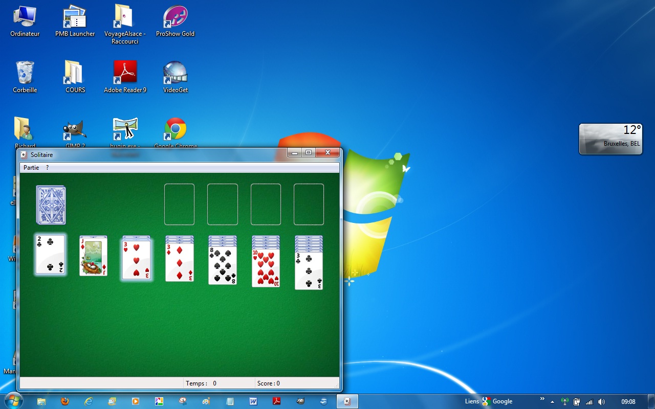Image resolution: width=655 pixels, height=409 pixels.
Task: Launch Google Chrome from desktop
Action: tap(175, 132)
